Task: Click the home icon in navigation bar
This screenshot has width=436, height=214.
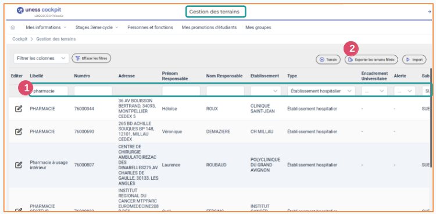Action: (13, 27)
